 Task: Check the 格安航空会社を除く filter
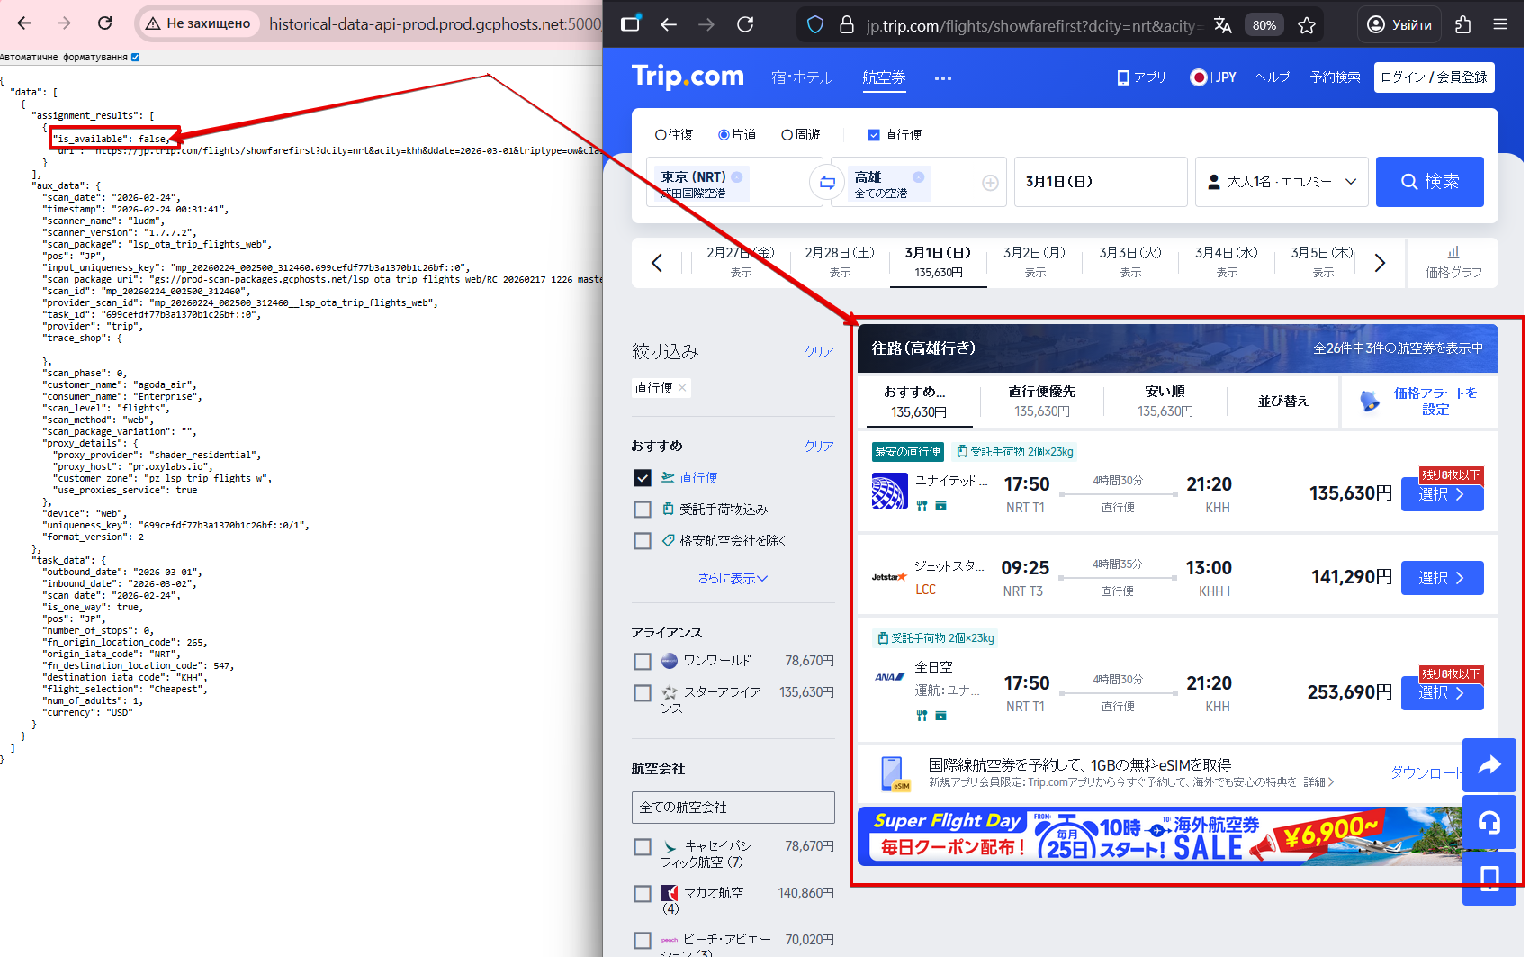tap(643, 541)
